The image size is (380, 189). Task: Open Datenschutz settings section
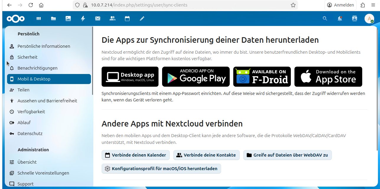(49, 134)
